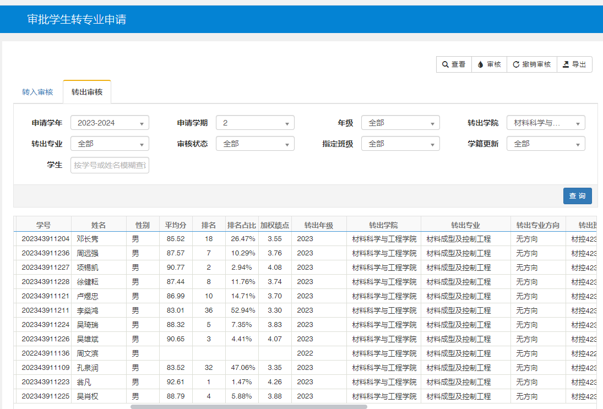The image size is (603, 409).
Task: Click the 学生 search input field
Action: pos(110,165)
